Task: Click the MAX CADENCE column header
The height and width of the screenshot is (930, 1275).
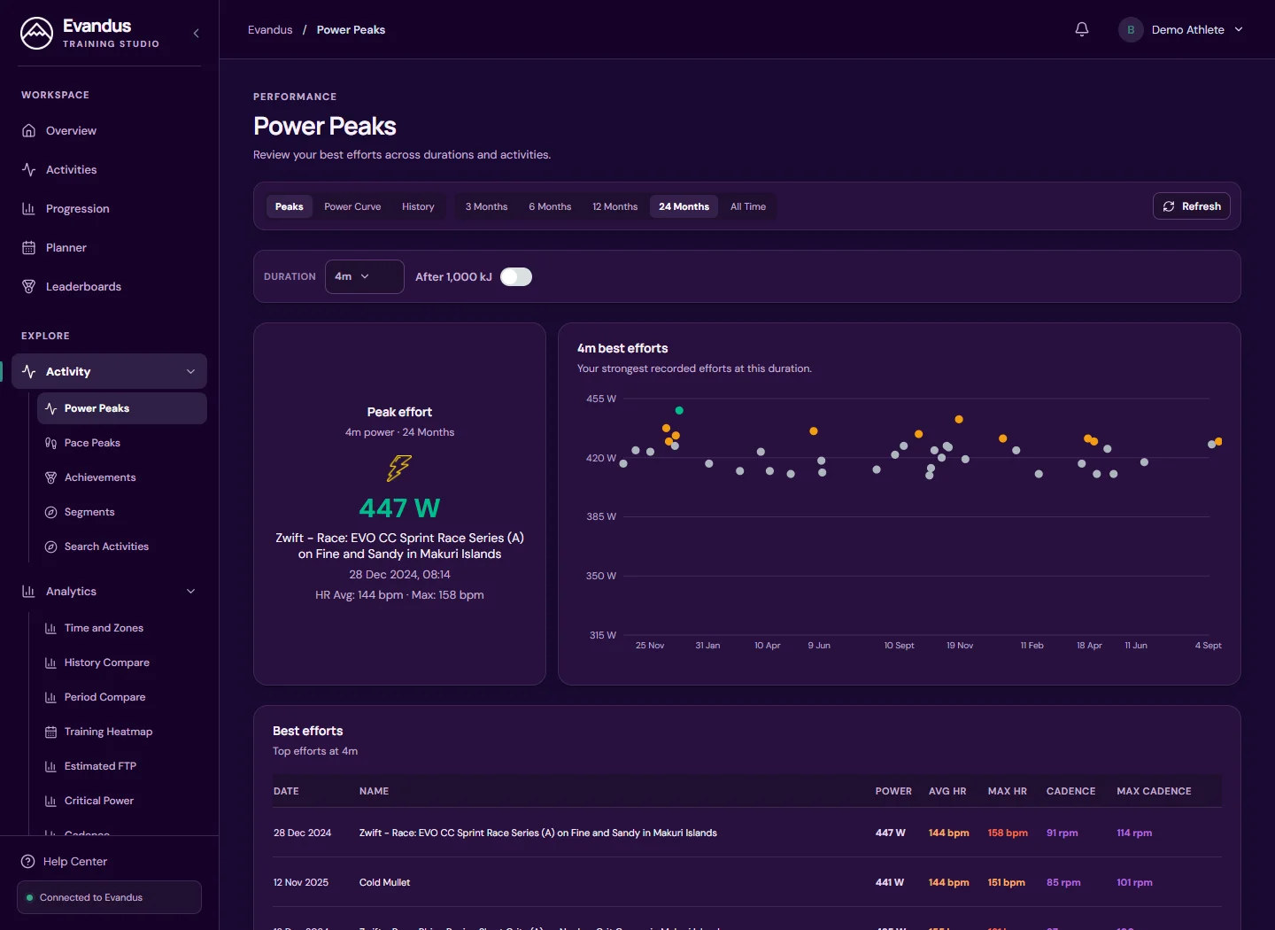Action: (1154, 791)
